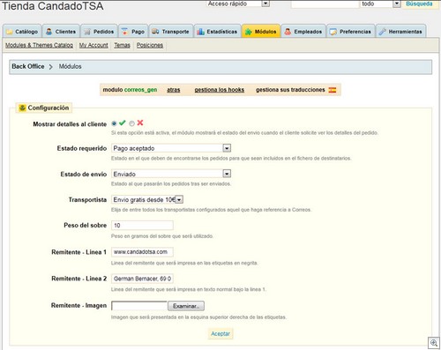The width and height of the screenshot is (441, 350).
Task: Click the Empleados person icon
Action: 288,32
